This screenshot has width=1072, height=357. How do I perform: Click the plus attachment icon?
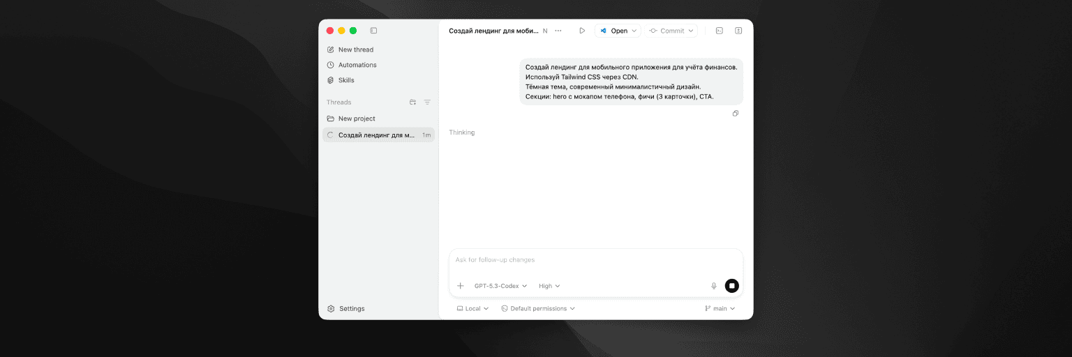[460, 286]
